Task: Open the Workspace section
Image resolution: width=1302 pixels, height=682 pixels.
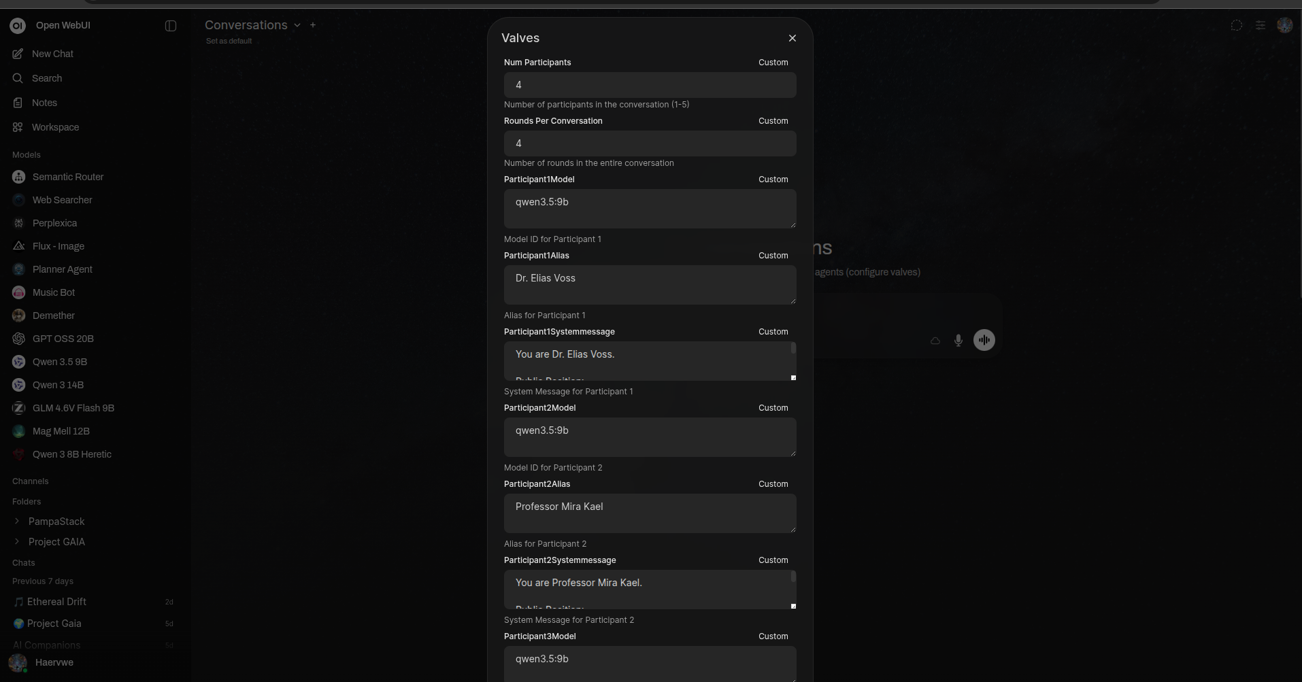Action: (55, 127)
